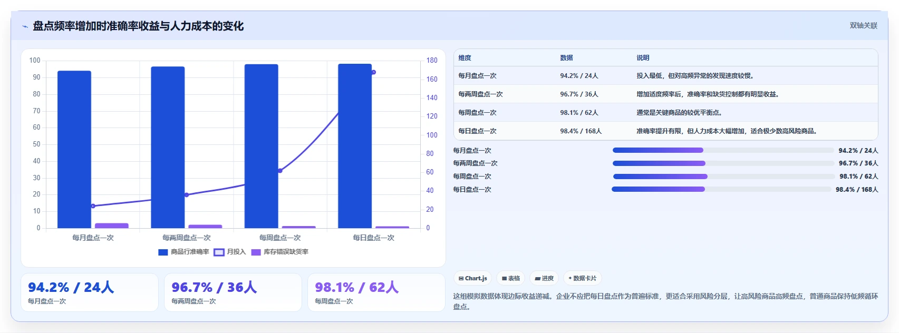Screen dimensions: 899x333
Task: Select the 每月盘点一次 table row label
Action: pyautogui.click(x=477, y=76)
